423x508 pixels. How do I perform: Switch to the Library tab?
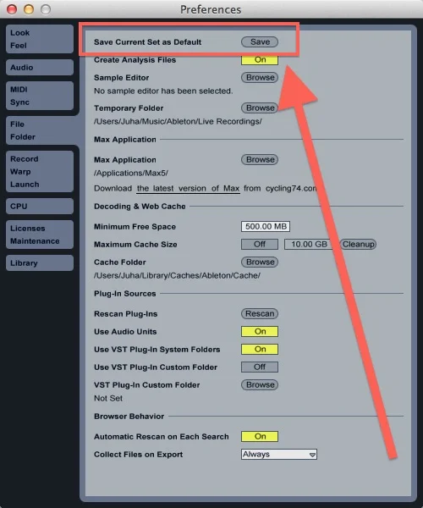(40, 262)
